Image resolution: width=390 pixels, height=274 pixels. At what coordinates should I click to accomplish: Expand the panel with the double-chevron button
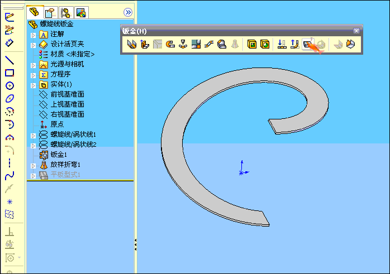point(128,12)
